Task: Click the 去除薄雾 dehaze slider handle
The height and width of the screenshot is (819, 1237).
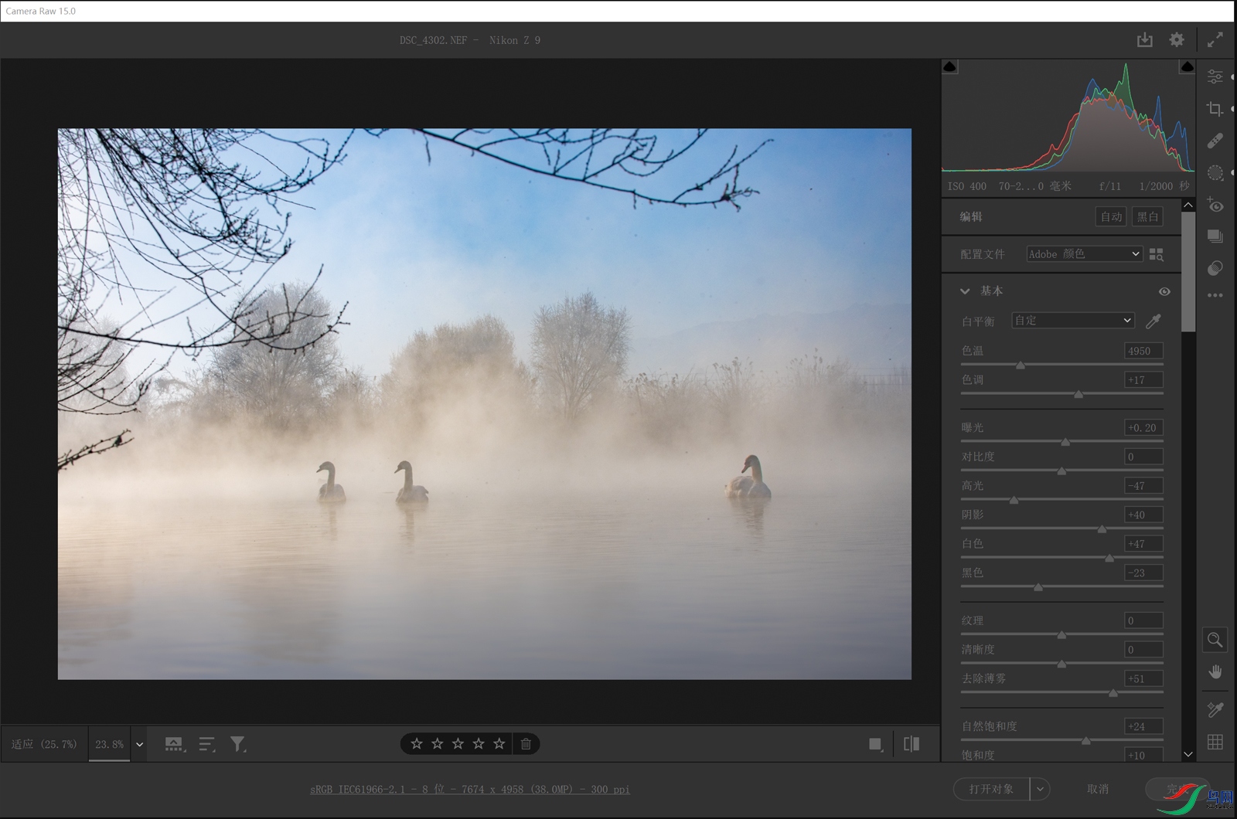Action: coord(1113,693)
